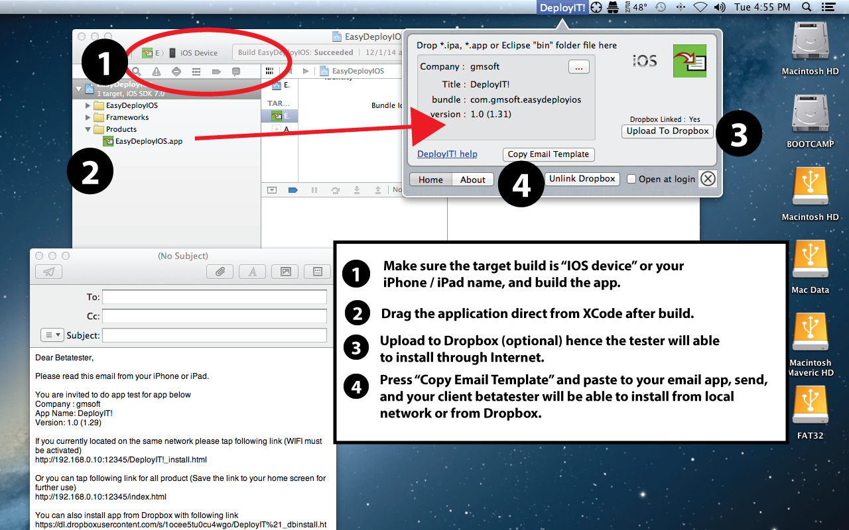
Task: Hide the Xcode debug area
Action: (272, 190)
